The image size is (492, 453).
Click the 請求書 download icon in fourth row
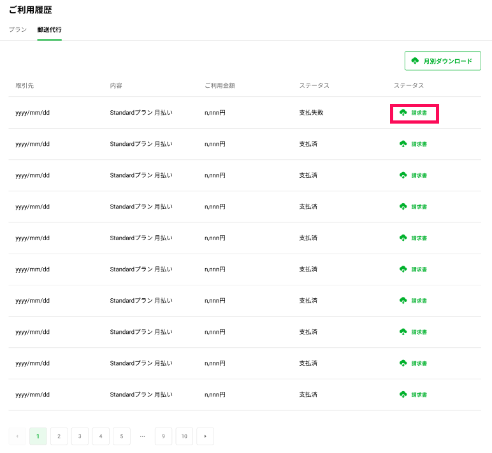403,206
